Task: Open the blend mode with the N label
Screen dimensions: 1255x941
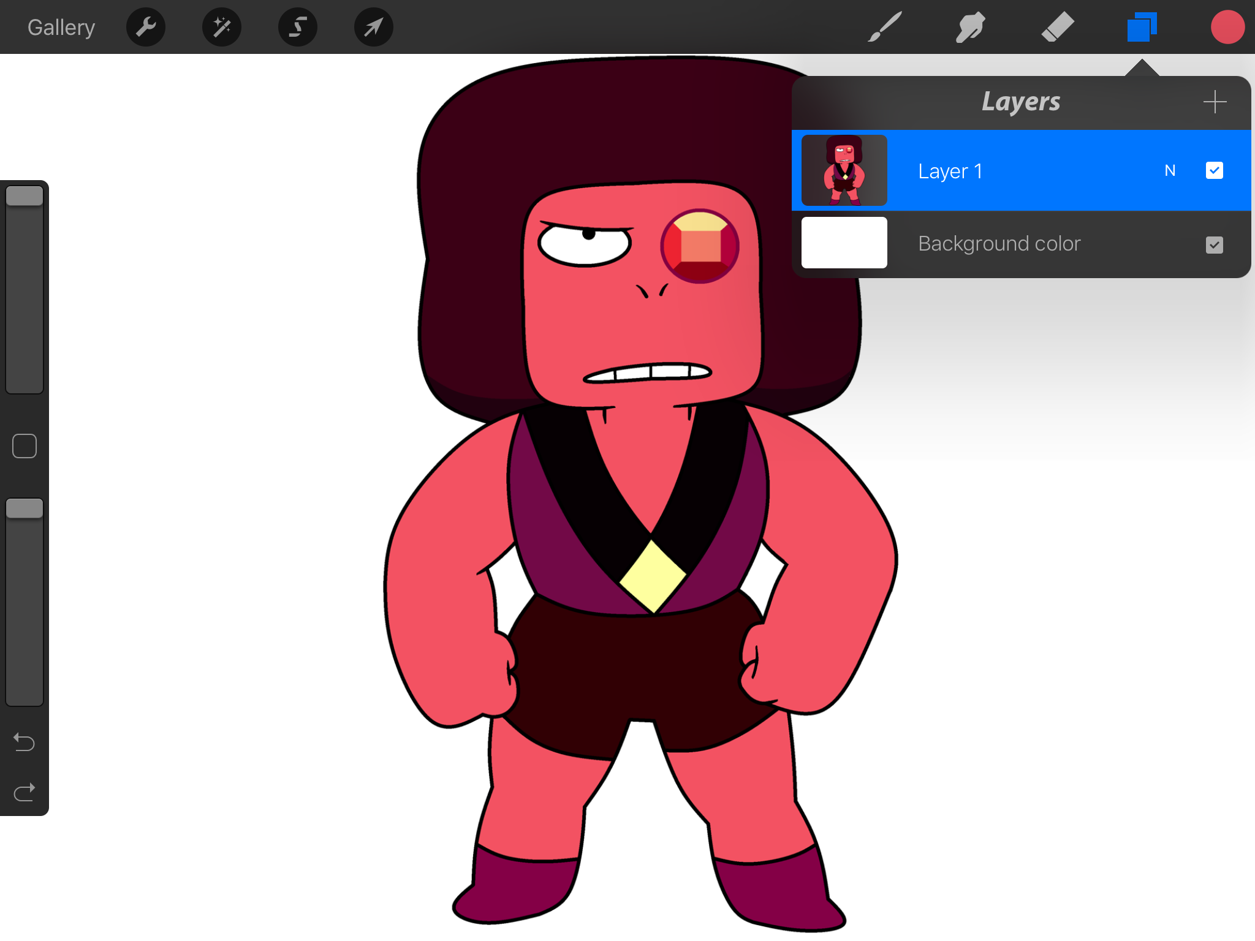Action: pyautogui.click(x=1170, y=170)
